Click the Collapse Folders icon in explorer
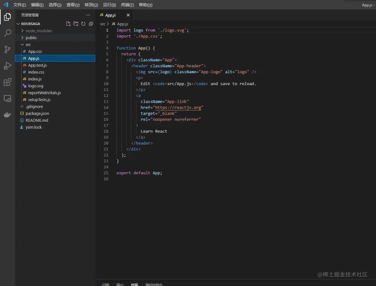 click(91, 24)
